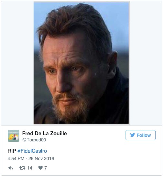This screenshot has height=176, width=163.
Task: Click the retweet count 14
Action: tap(30, 168)
